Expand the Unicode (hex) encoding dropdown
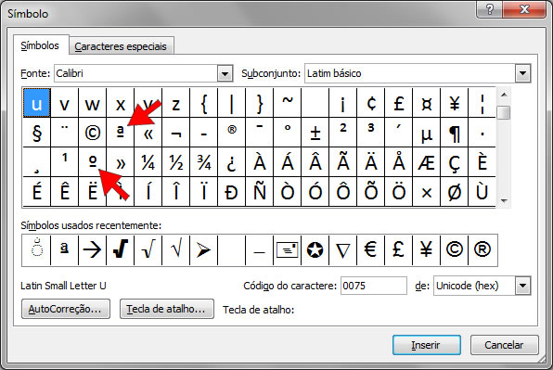Viewport: 553px width, 370px height. pyautogui.click(x=522, y=286)
